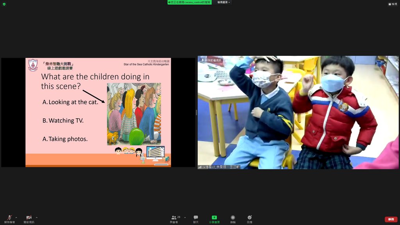Switch layout using the top-right View button
Viewport: 400px width, 225px height.
pos(393,4)
